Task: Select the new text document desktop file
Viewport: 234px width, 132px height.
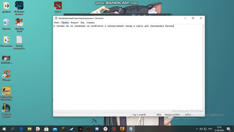Action: [x=19, y=43]
